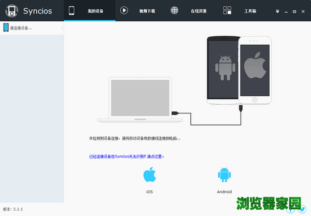The image size is (311, 216).
Task: Open the 在线资源 tab
Action: [x=198, y=11]
